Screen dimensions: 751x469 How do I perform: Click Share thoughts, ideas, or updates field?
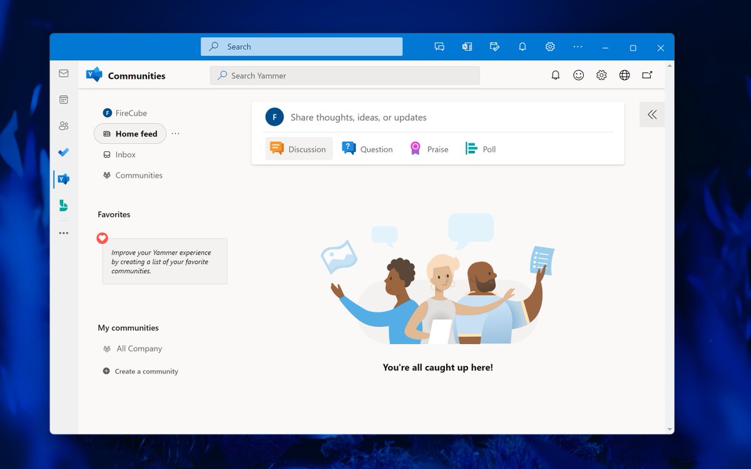[x=359, y=118]
